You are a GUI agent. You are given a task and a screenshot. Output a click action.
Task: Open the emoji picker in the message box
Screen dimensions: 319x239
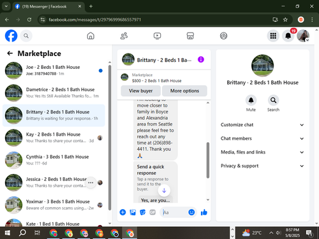click(x=191, y=212)
